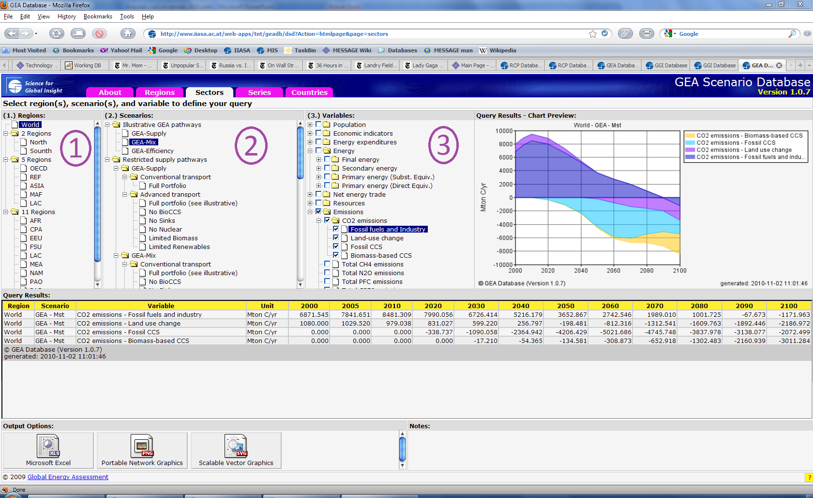Check the Final energy checkbox
This screenshot has width=813, height=498.
pos(327,159)
